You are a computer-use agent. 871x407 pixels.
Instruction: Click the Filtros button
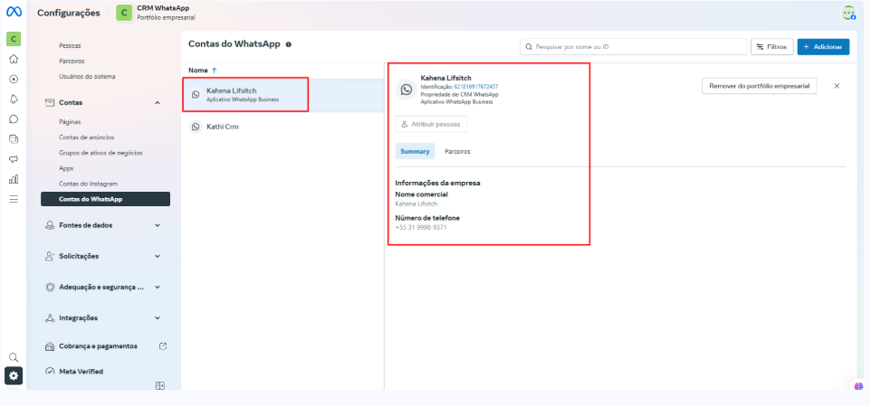(x=772, y=47)
